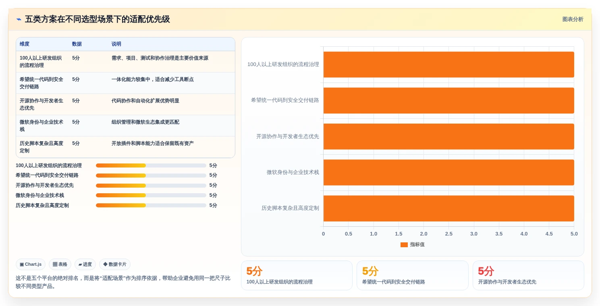The width and height of the screenshot is (600, 306).
Task: Click the table row label 历史脚本复杂且高度定制
Action: tap(42, 147)
